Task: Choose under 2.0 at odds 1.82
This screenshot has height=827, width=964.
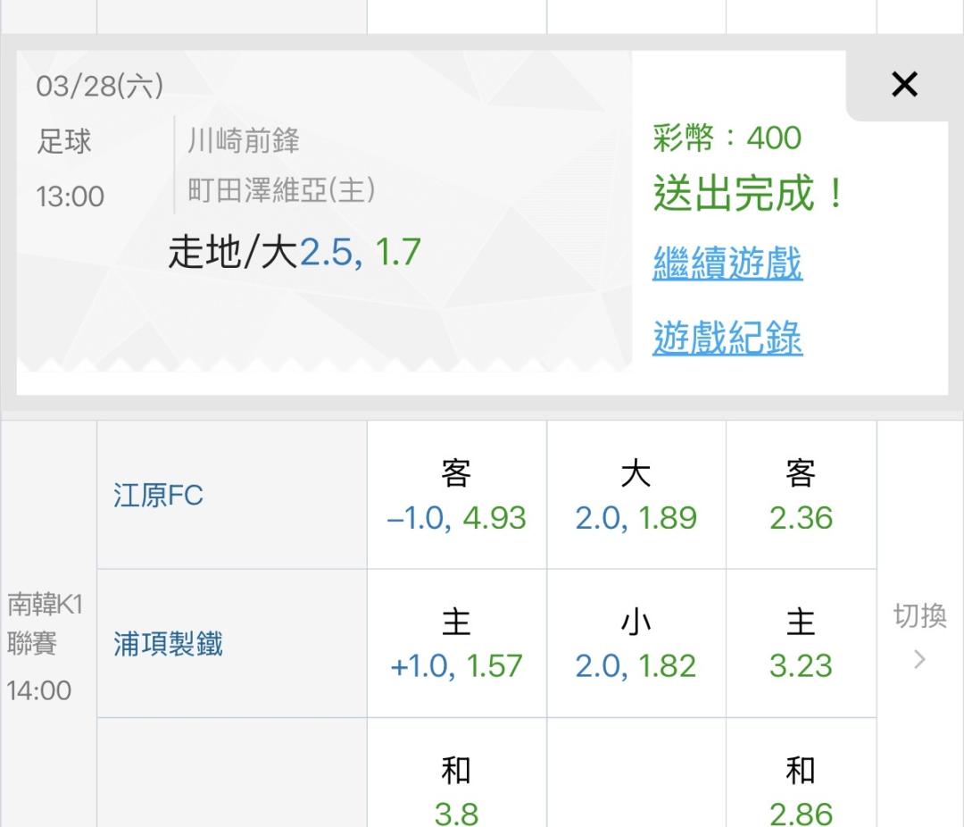Action: click(636, 644)
